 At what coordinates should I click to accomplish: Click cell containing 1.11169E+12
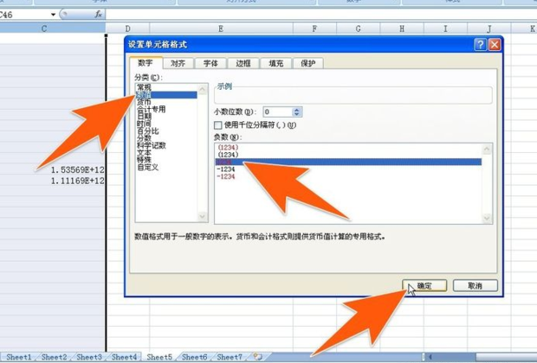point(53,181)
